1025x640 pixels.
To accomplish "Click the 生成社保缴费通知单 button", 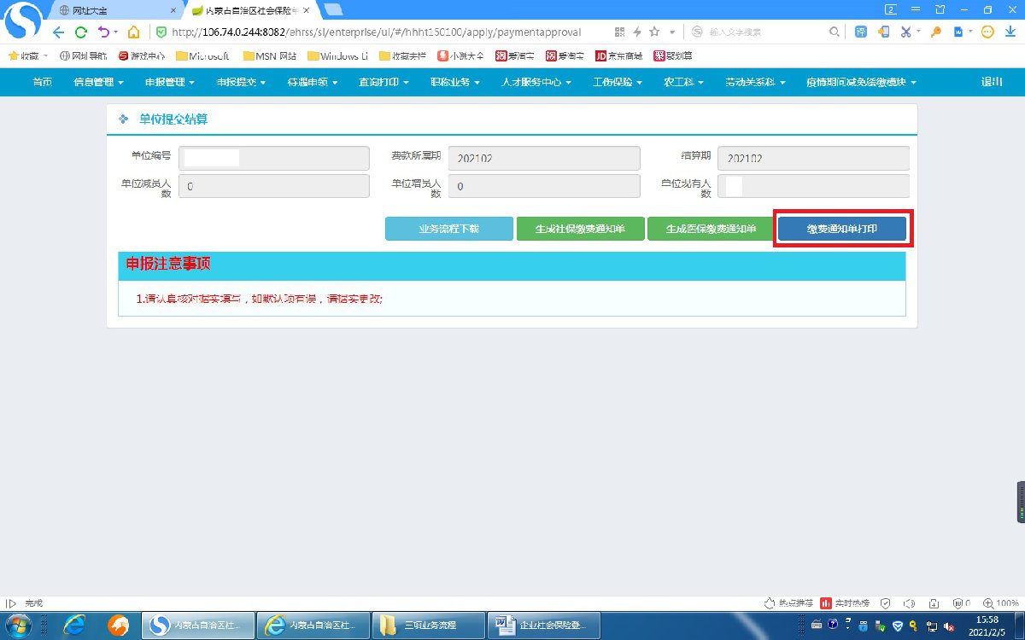I will coord(580,229).
